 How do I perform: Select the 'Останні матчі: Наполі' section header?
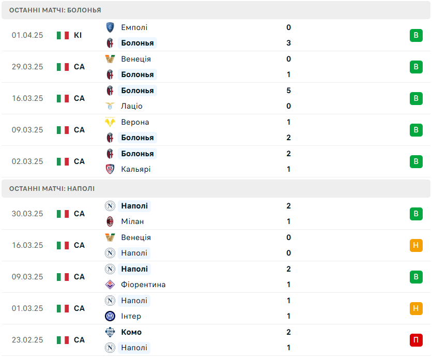coord(52,189)
